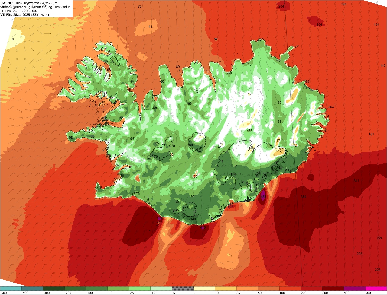Viewport: 387px width, 295px height.
Task: Click the map value -33
Action: (249, 130)
